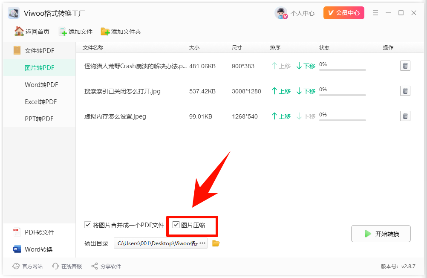
Task: Click the 99.01KB size cell
Action: (x=200, y=117)
